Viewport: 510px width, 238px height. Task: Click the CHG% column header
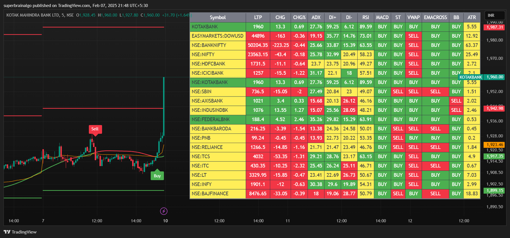point(299,18)
